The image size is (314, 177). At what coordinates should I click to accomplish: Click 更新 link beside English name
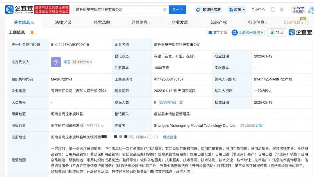coord(259,125)
